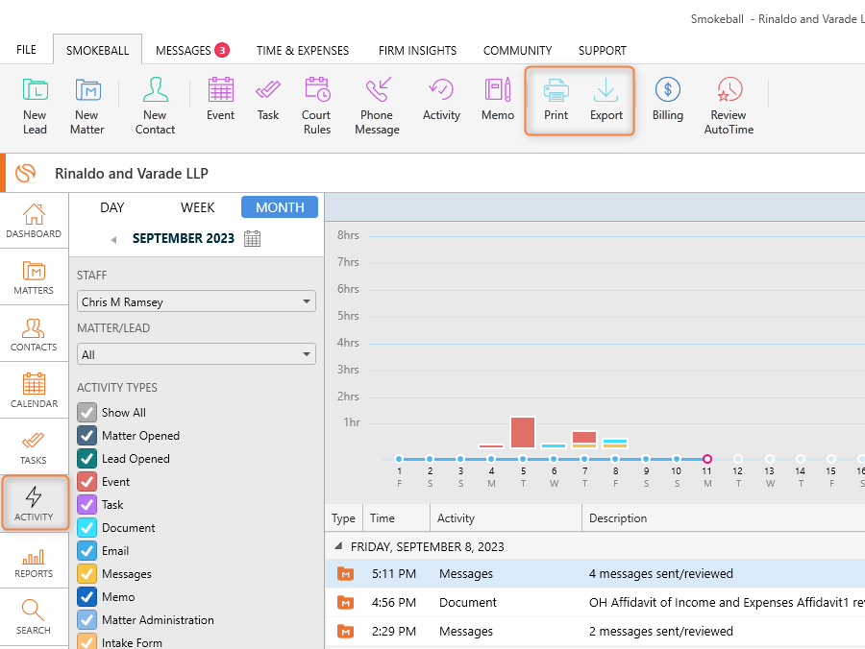Sort by the Type column header

tap(343, 517)
